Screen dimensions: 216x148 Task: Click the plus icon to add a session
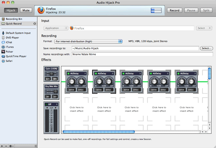click(2, 146)
